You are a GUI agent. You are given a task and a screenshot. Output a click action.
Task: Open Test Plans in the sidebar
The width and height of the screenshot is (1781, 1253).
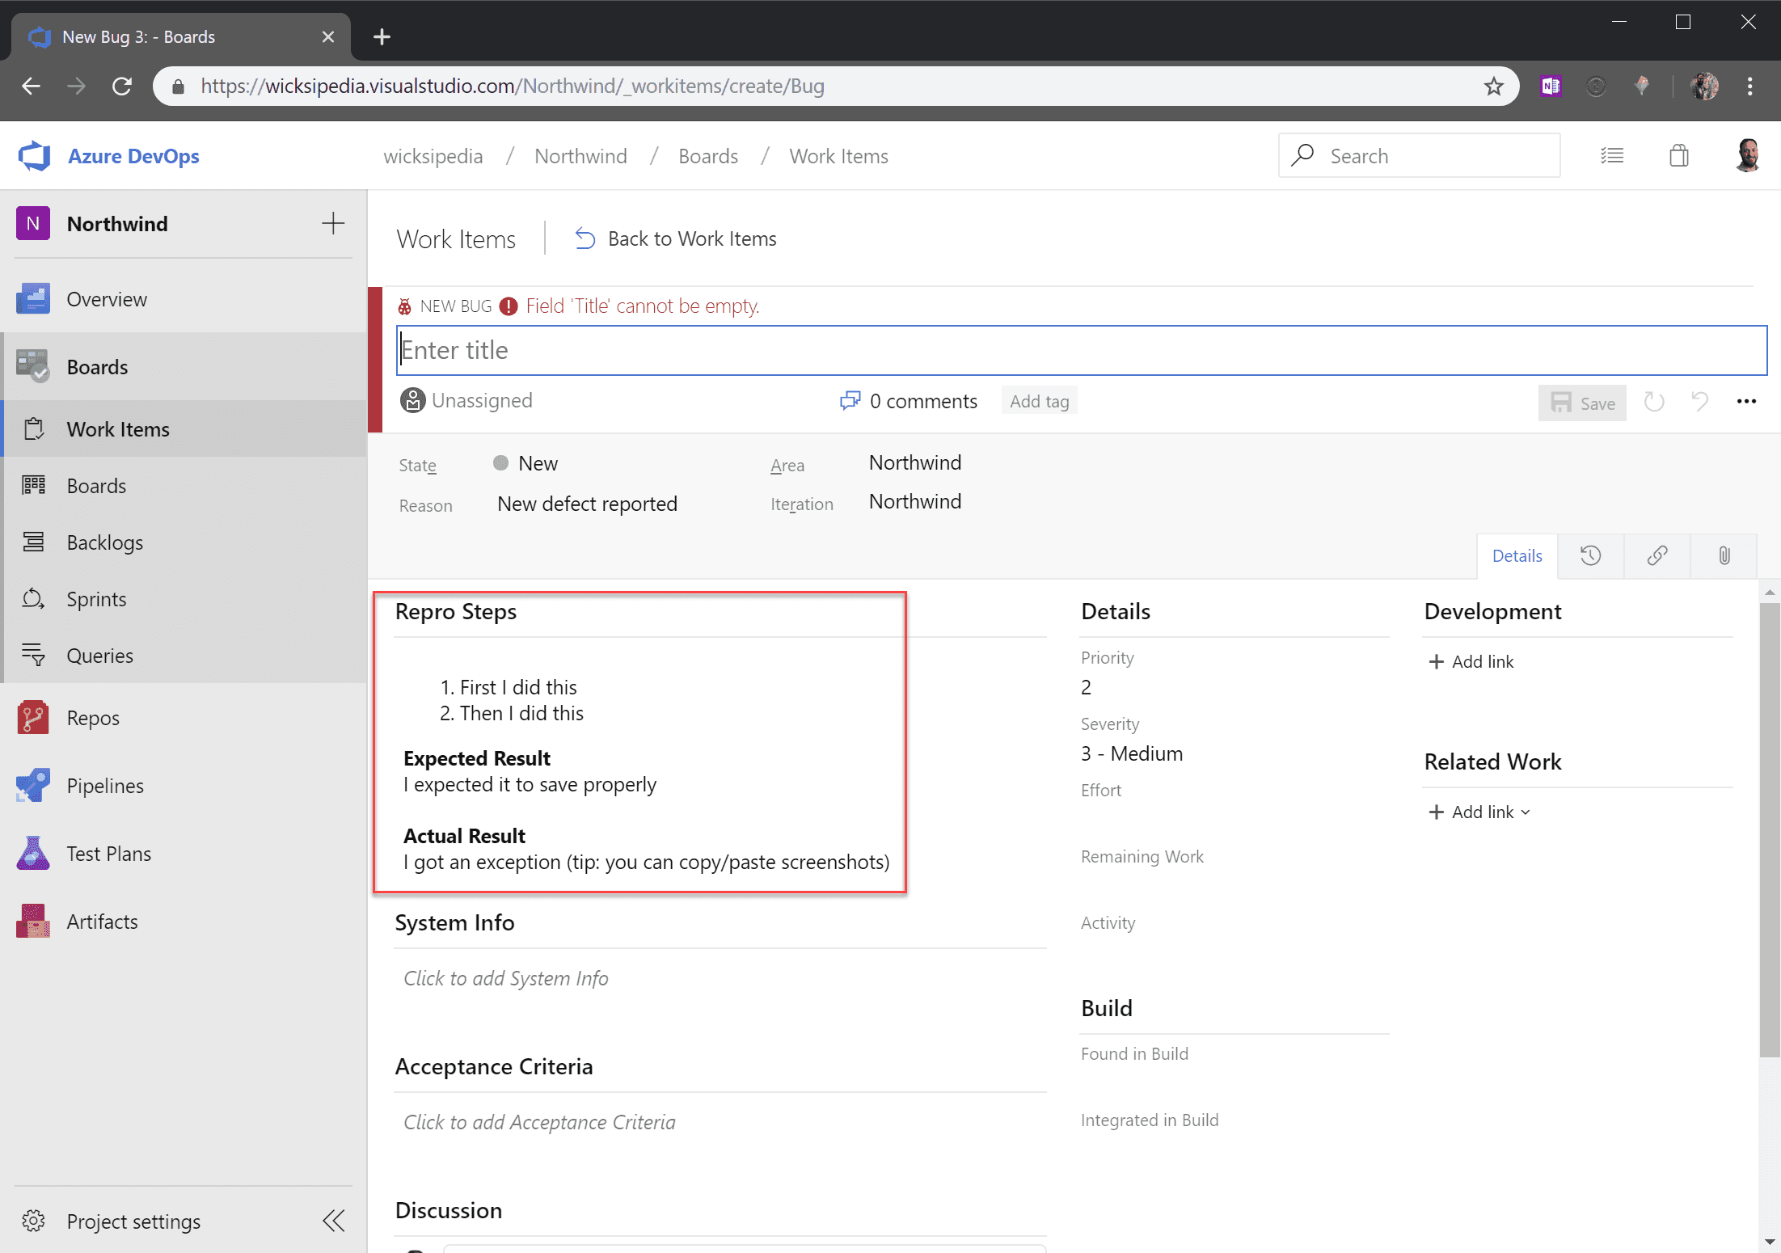pyautogui.click(x=108, y=854)
